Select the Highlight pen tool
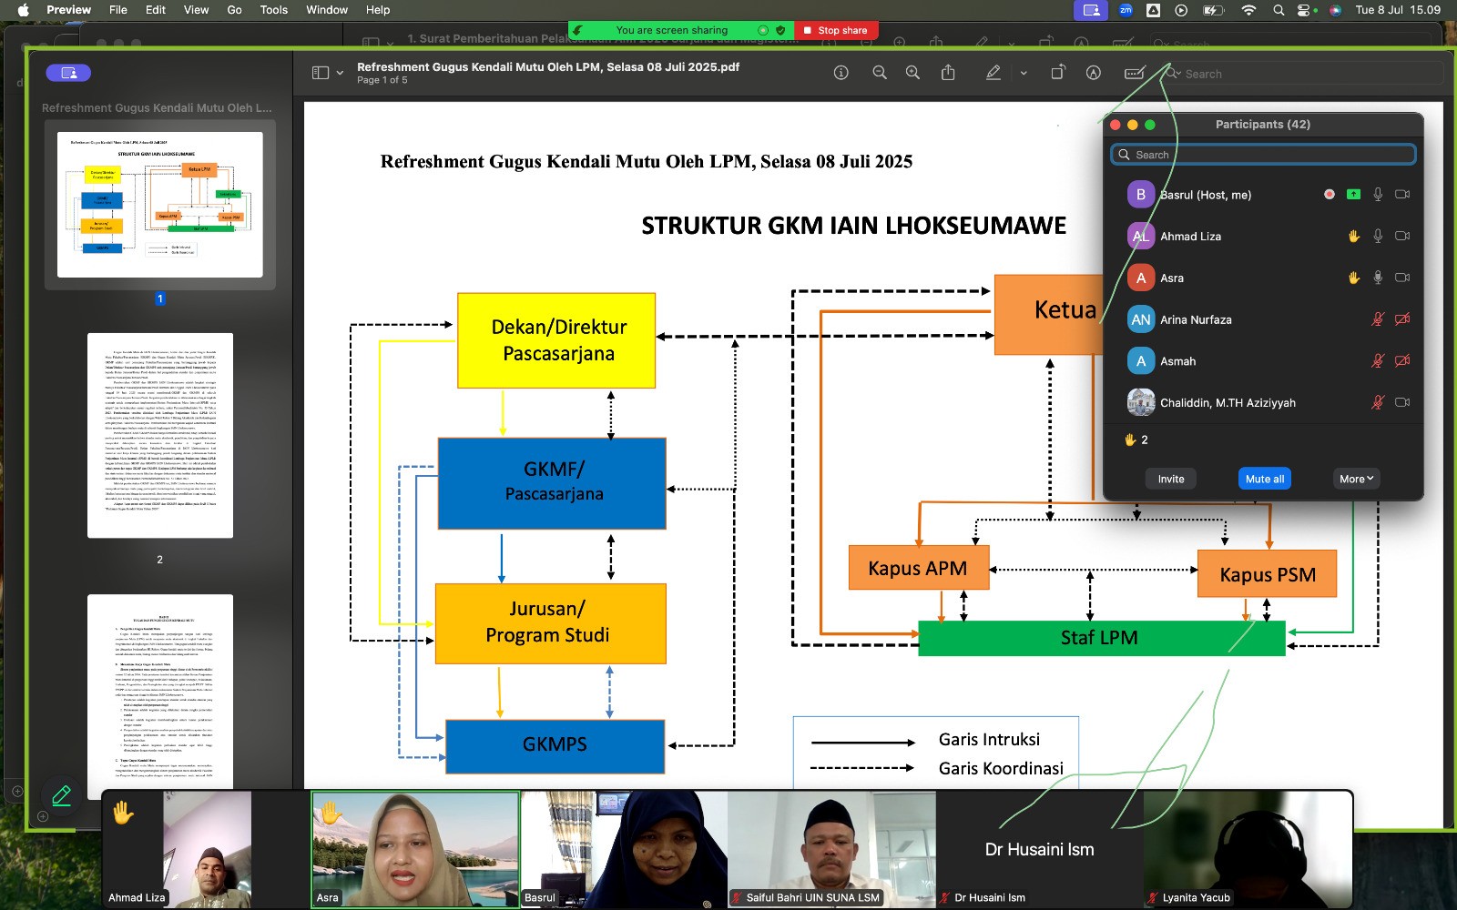 pos(993,73)
